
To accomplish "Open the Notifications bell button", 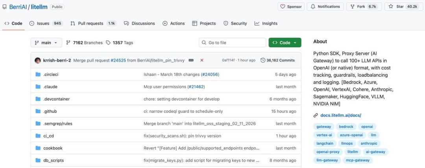I will click(325, 7).
